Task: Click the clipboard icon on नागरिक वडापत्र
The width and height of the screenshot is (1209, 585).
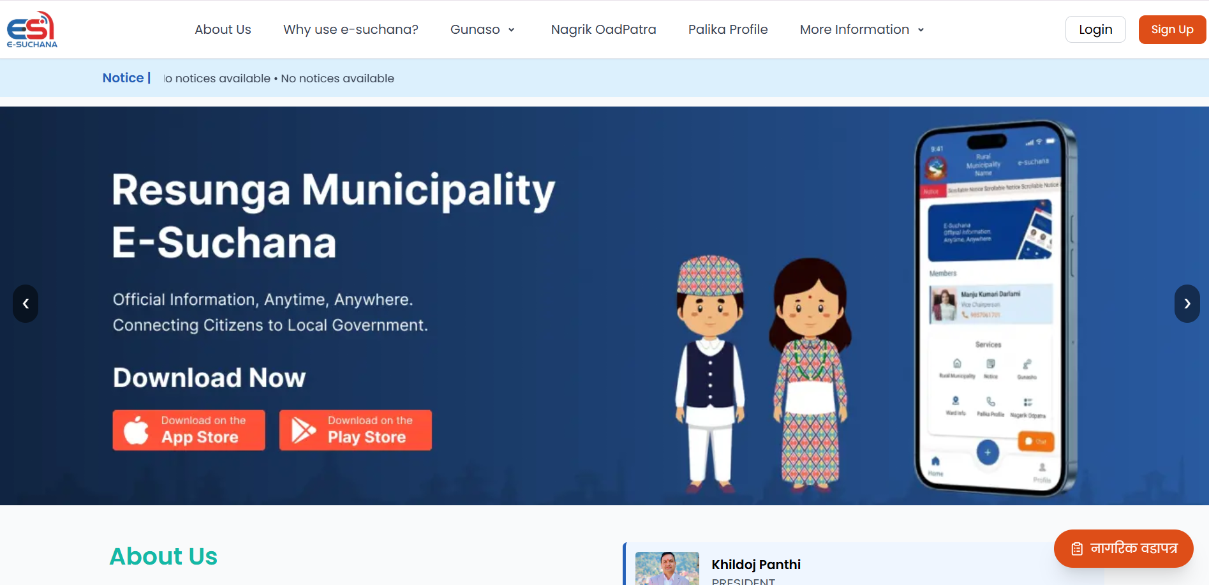Action: pyautogui.click(x=1077, y=549)
